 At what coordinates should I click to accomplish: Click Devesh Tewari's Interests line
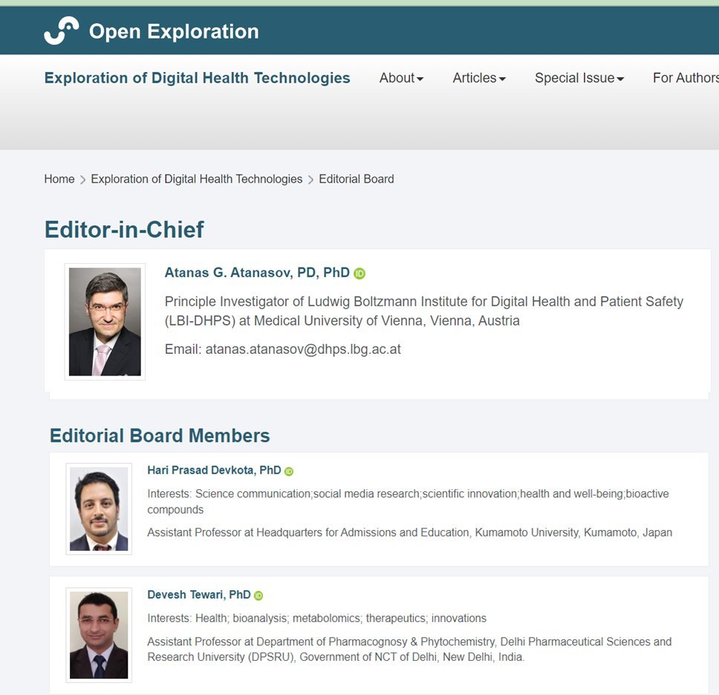[317, 618]
